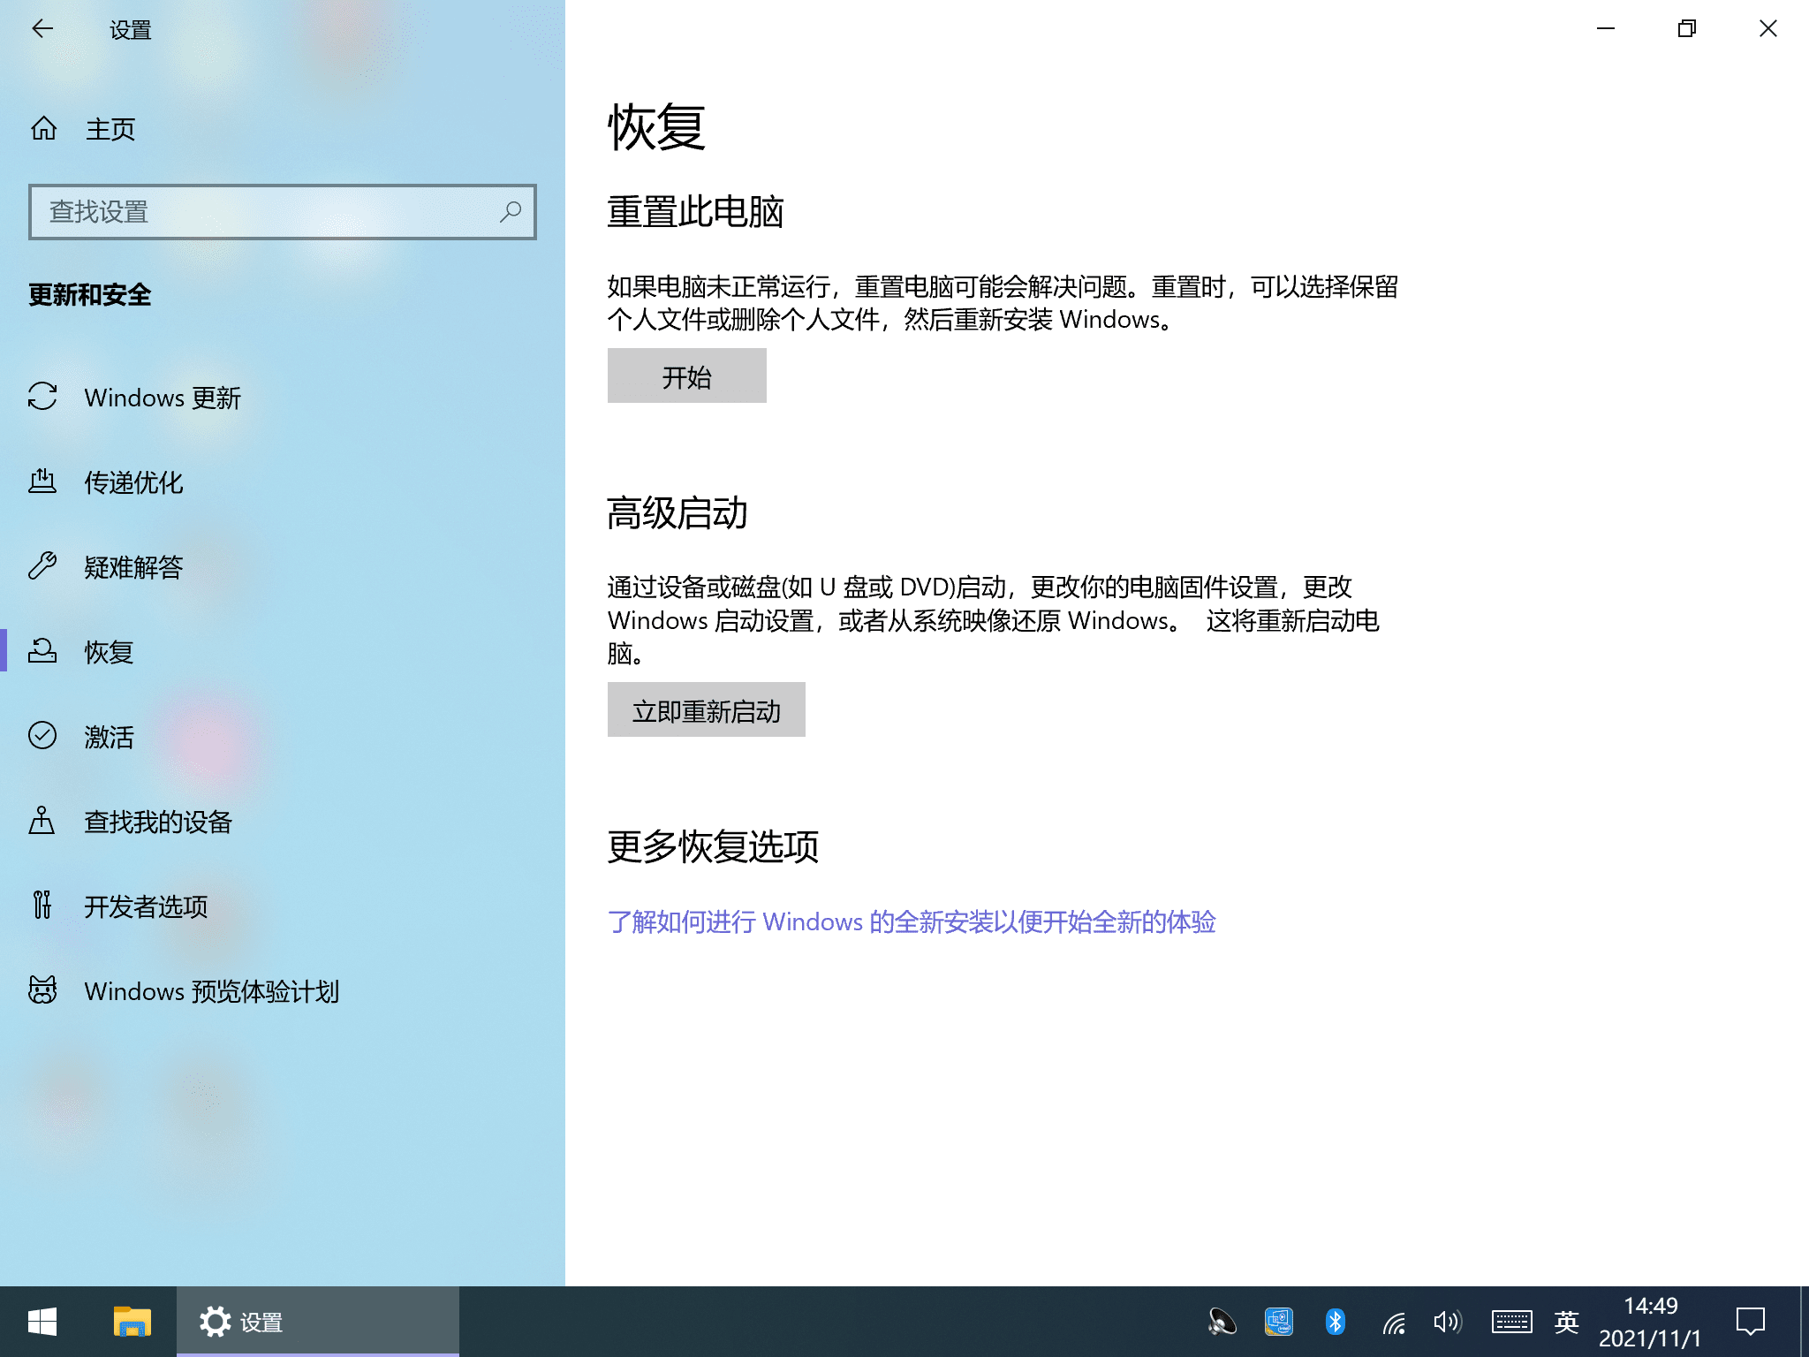Screen dimensions: 1809x1357
Task: Open the network Wi-Fi tray icon
Action: (1394, 1323)
